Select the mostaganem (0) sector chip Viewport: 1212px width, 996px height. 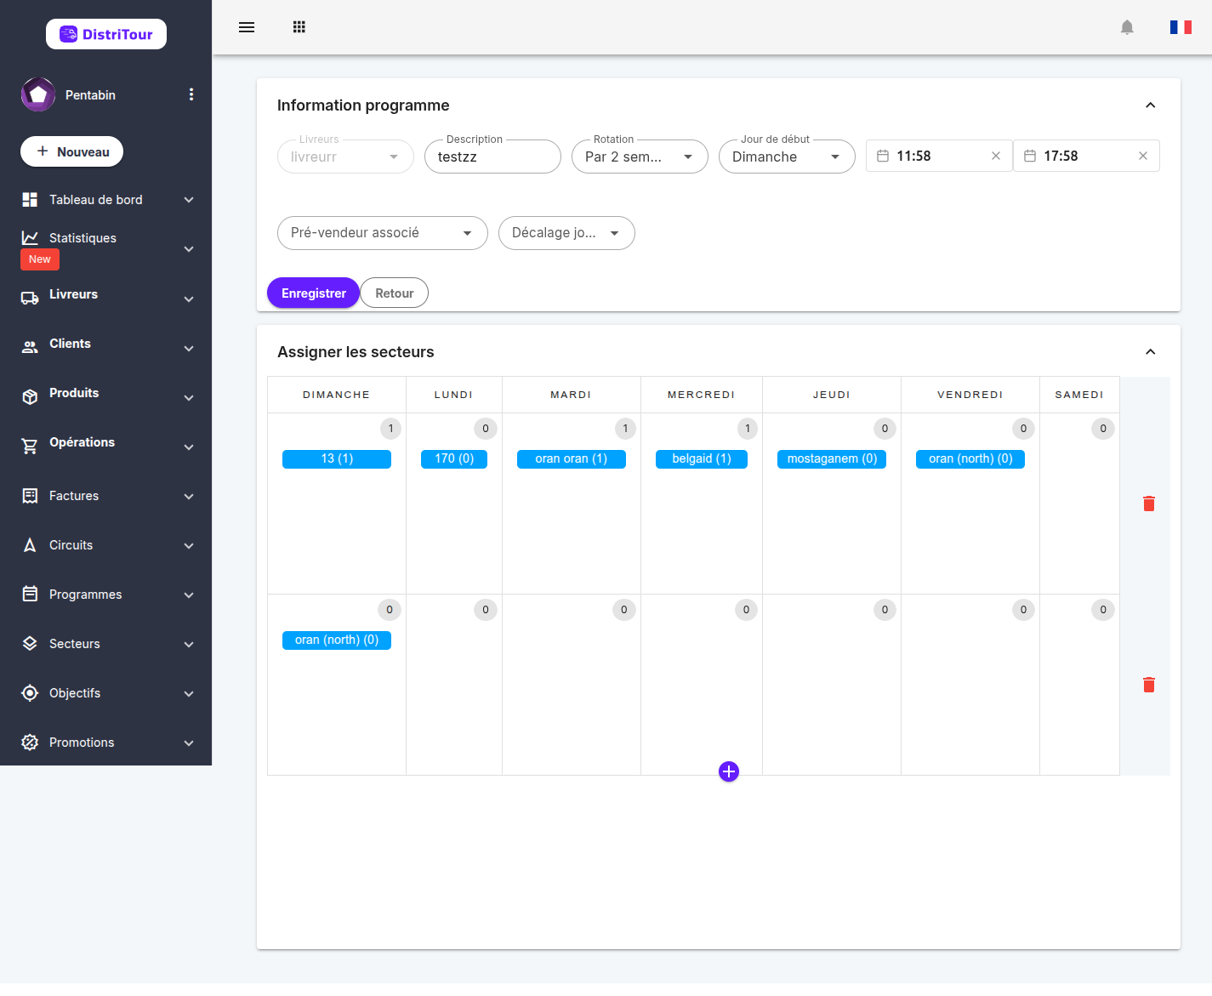[x=832, y=459]
